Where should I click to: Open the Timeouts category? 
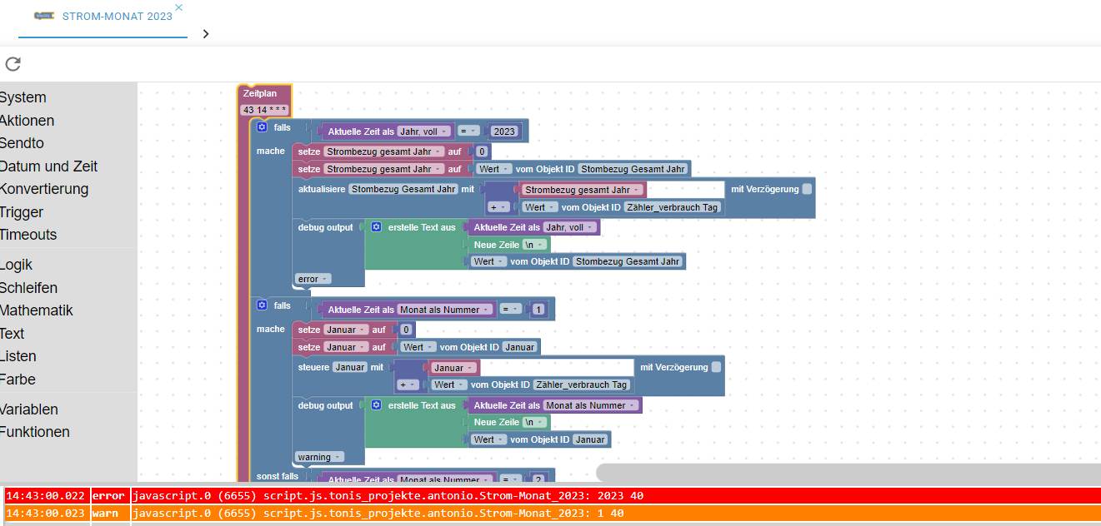[28, 235]
